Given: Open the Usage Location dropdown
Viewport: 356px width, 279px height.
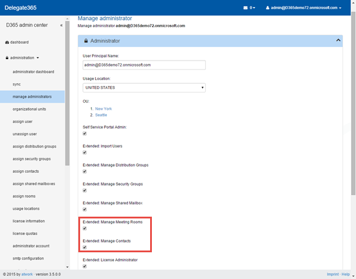Looking at the screenshot, I should click(144, 88).
